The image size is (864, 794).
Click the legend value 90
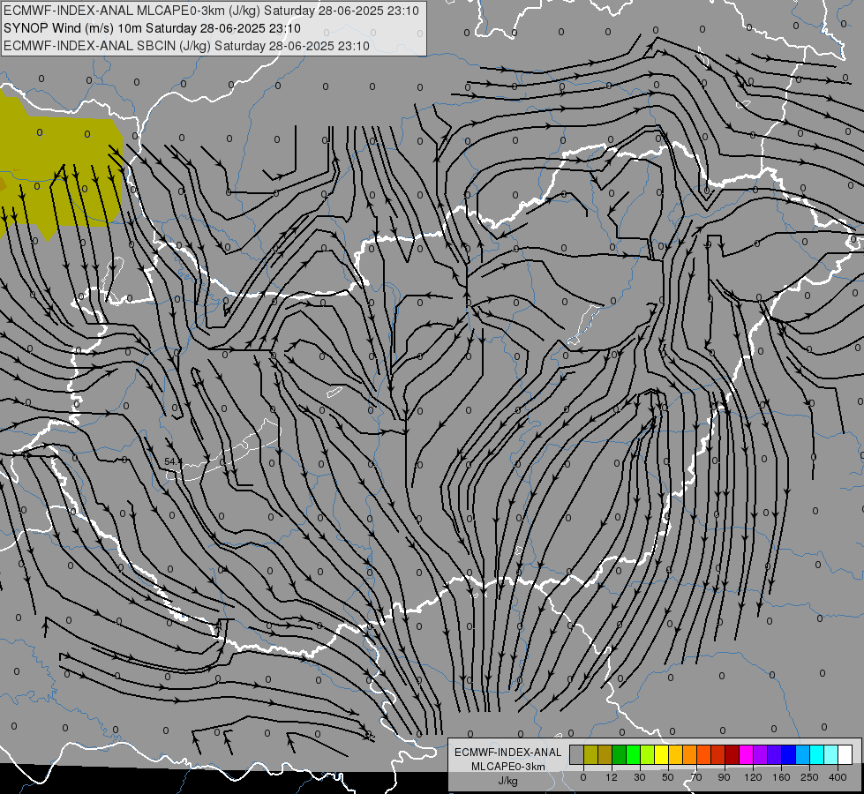725,777
